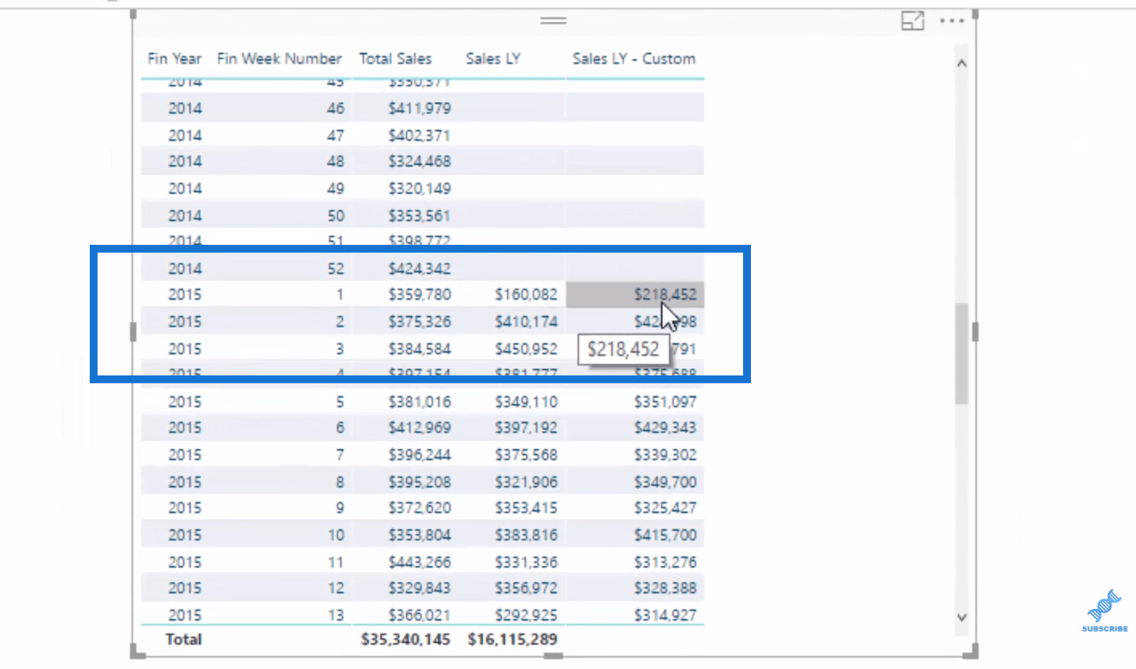Click Total Sales value $320,149
This screenshot has height=669, width=1136.
(420, 188)
